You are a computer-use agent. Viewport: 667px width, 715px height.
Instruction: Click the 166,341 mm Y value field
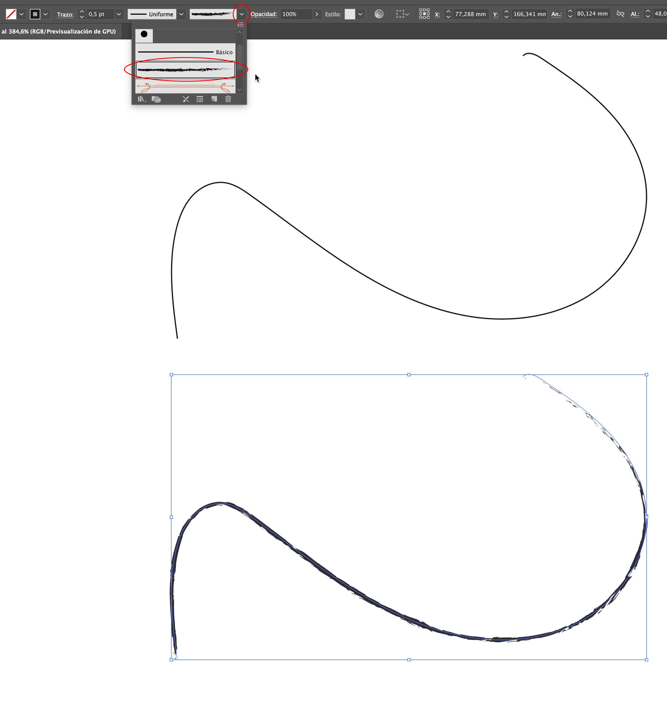529,14
